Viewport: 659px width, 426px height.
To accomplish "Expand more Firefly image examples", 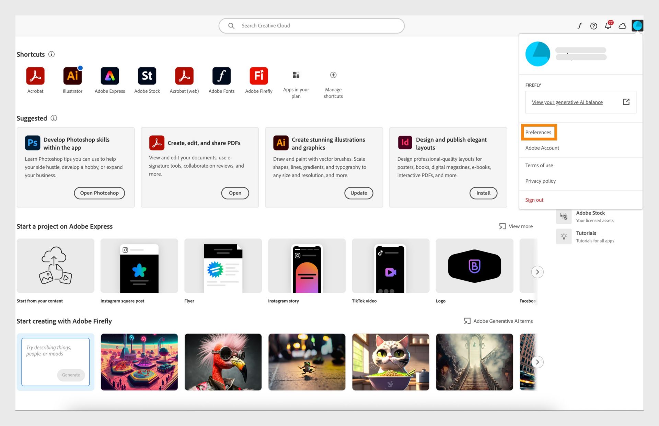I will (537, 362).
